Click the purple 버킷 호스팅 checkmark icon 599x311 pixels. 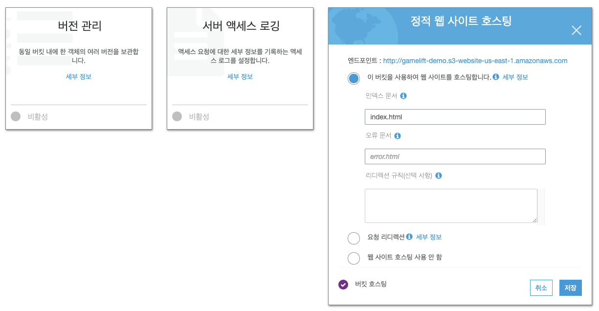343,285
